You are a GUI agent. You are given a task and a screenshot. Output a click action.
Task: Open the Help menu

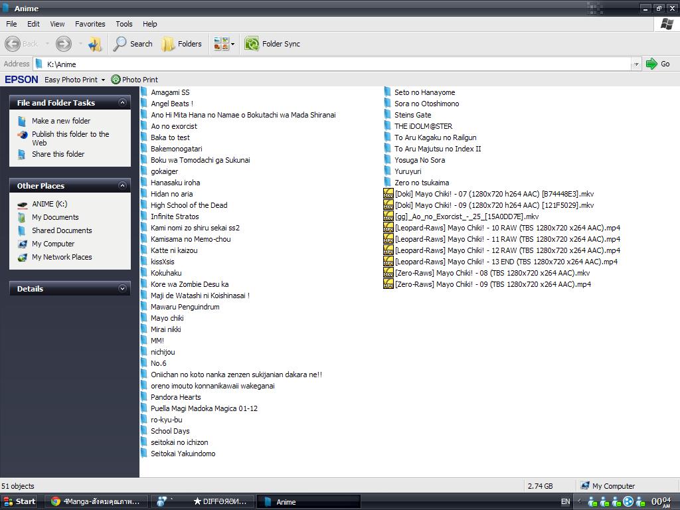tap(149, 24)
